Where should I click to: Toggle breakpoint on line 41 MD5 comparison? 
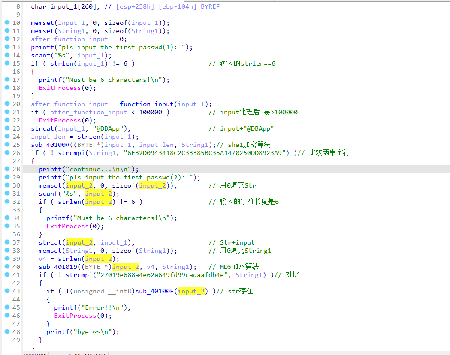tap(7, 275)
